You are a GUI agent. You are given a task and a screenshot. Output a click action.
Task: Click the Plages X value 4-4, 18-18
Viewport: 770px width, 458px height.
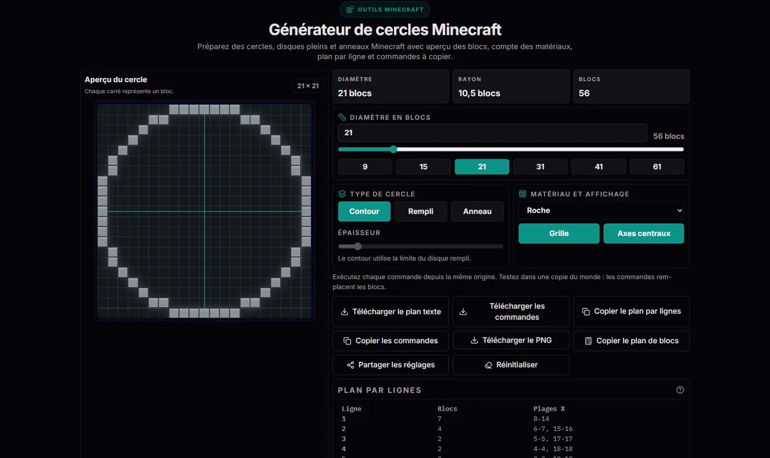(553, 450)
